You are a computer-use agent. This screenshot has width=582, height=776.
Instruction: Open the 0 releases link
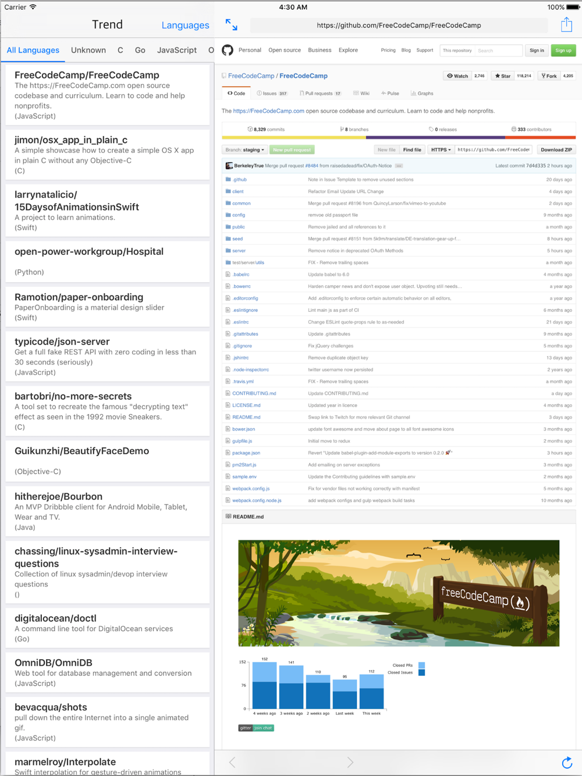[x=443, y=129]
